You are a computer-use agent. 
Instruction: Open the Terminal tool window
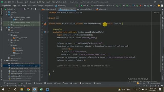click(48, 83)
